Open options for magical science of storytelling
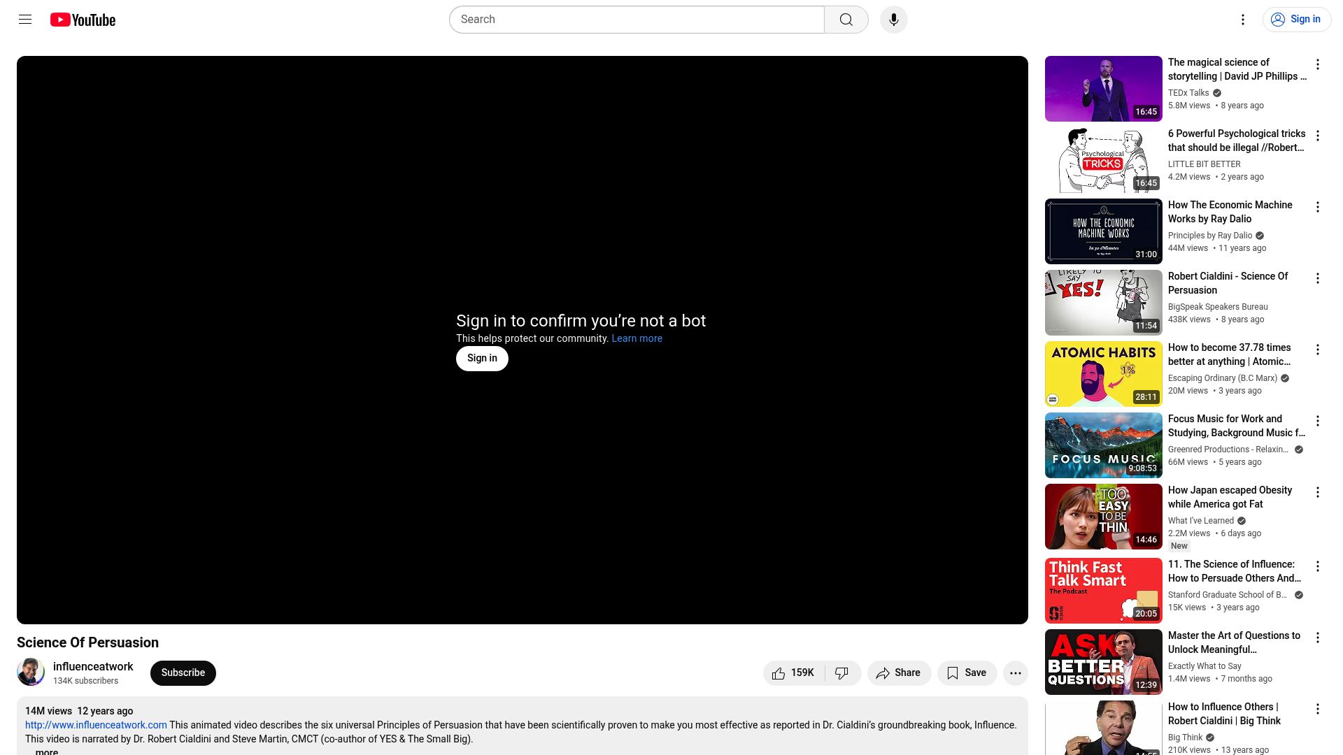Image resolution: width=1343 pixels, height=755 pixels. (x=1318, y=65)
